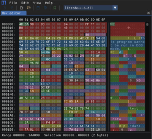
Task: Close the Hex editor panel with the X
Action: tap(149, 13)
